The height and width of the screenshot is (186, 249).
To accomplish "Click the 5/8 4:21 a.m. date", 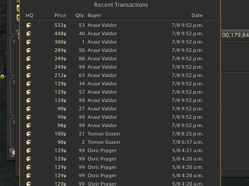I will (188, 151).
